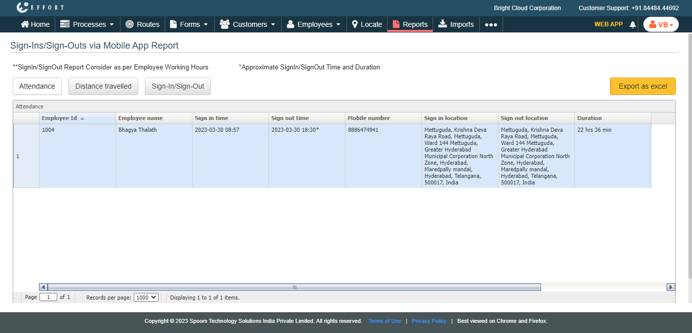Click the EFFORT logo icon
692x333 pixels.
pos(22,8)
